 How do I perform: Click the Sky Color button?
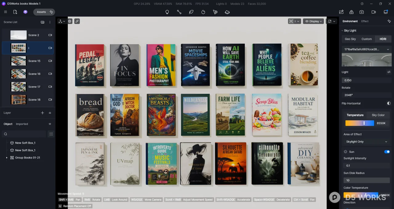(x=378, y=115)
